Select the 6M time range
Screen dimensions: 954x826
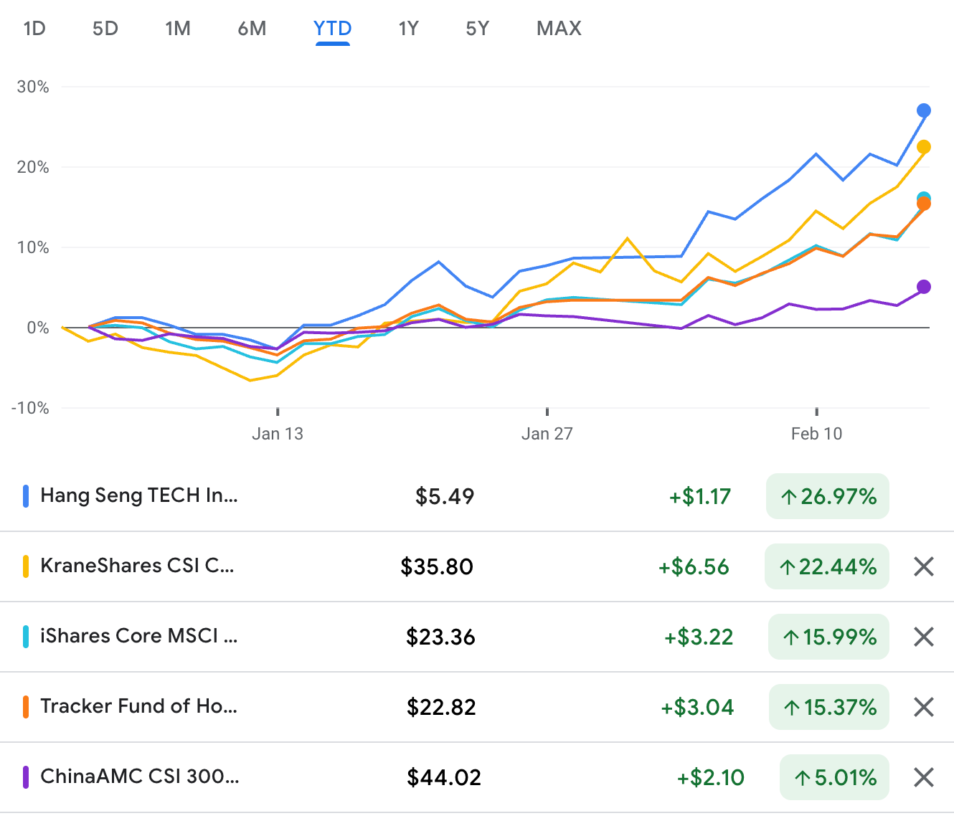[x=252, y=29]
